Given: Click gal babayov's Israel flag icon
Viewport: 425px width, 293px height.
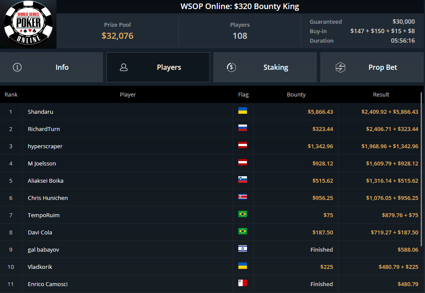Looking at the screenshot, I should click(x=243, y=249).
